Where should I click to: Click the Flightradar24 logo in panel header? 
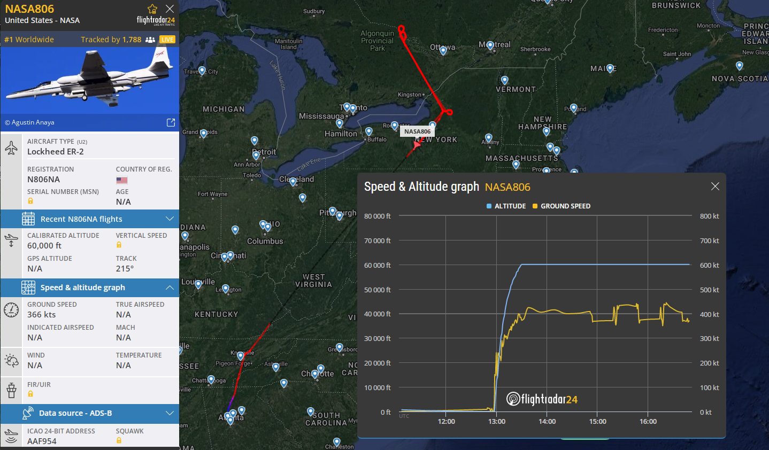pyautogui.click(x=156, y=20)
